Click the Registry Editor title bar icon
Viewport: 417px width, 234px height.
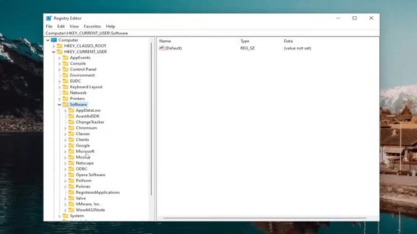click(x=49, y=18)
